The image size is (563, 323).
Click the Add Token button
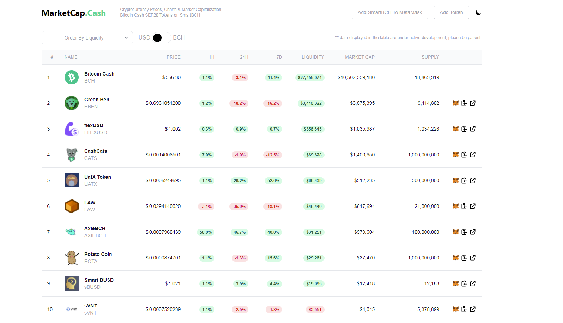pyautogui.click(x=451, y=12)
